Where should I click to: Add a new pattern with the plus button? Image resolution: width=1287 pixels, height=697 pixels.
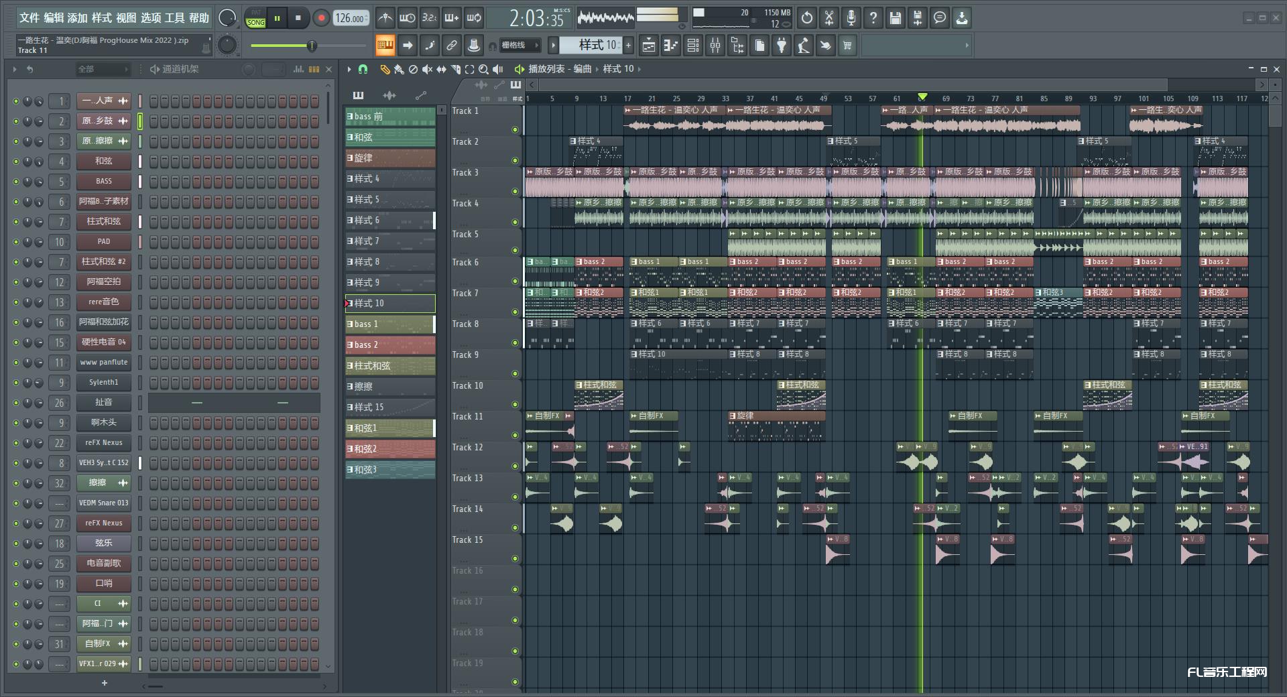click(x=628, y=46)
